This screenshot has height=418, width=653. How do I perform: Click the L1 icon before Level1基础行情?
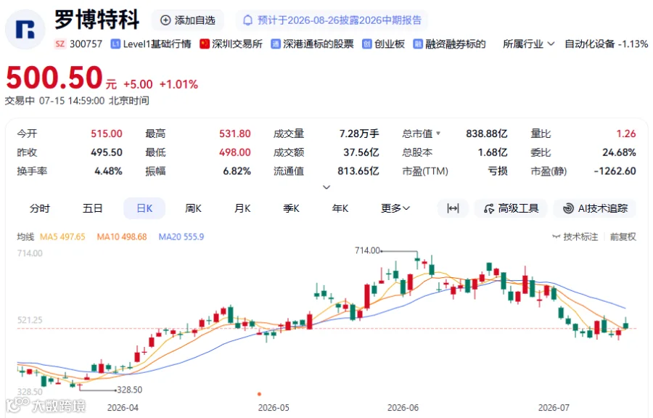(115, 44)
